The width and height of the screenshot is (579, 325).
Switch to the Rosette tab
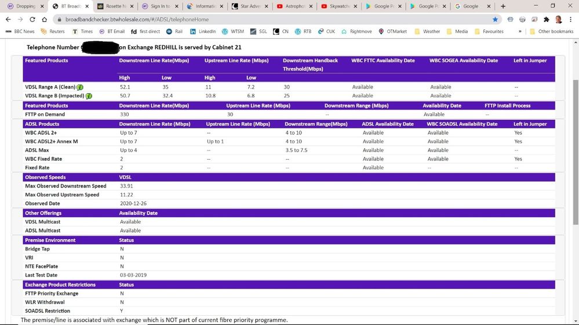[114, 6]
